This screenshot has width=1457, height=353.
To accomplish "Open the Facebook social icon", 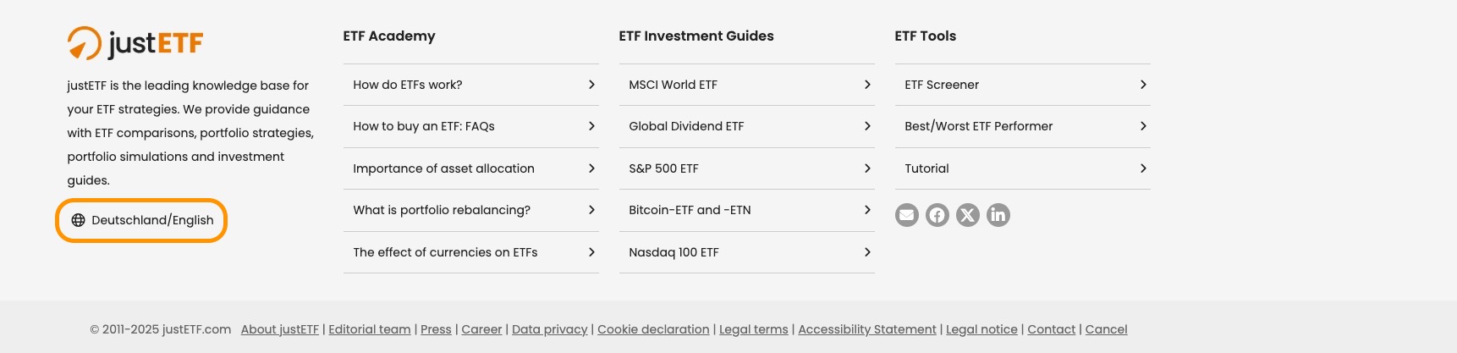I will pos(937,215).
